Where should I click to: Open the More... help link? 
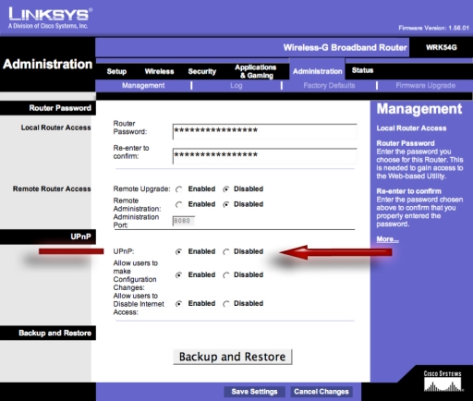point(387,239)
